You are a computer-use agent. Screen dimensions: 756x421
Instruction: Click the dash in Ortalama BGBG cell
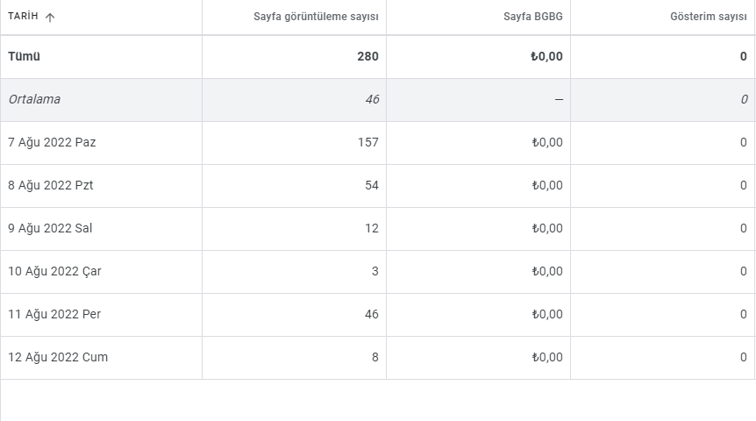(559, 99)
